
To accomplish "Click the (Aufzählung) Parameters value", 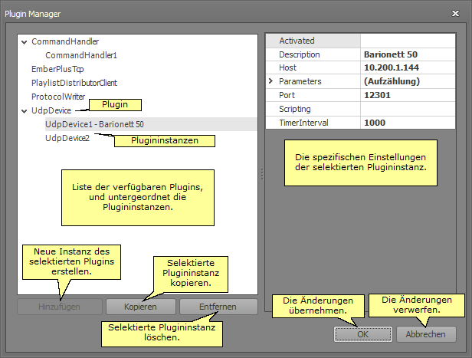I will point(408,81).
